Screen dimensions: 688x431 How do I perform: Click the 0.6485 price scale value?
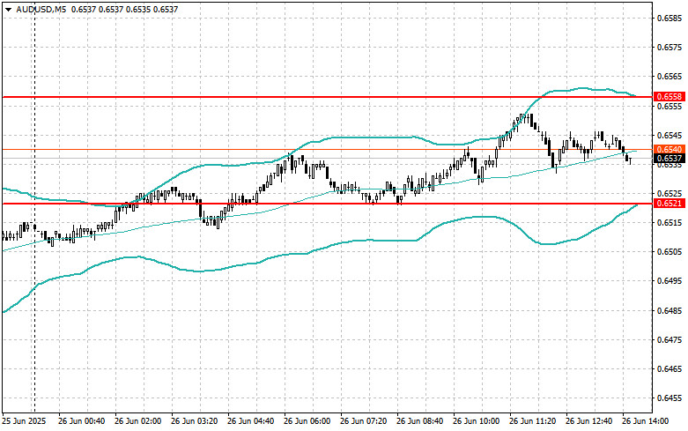pyautogui.click(x=670, y=311)
